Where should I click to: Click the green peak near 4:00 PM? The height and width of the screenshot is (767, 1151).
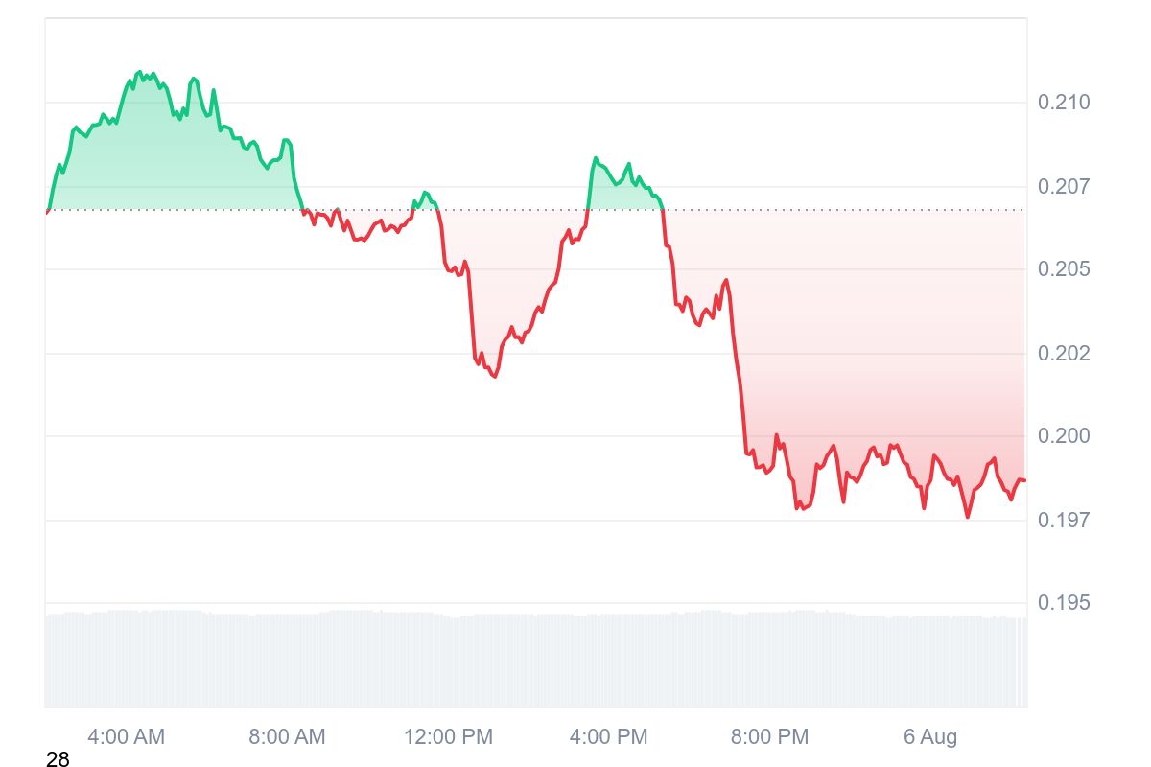(596, 158)
